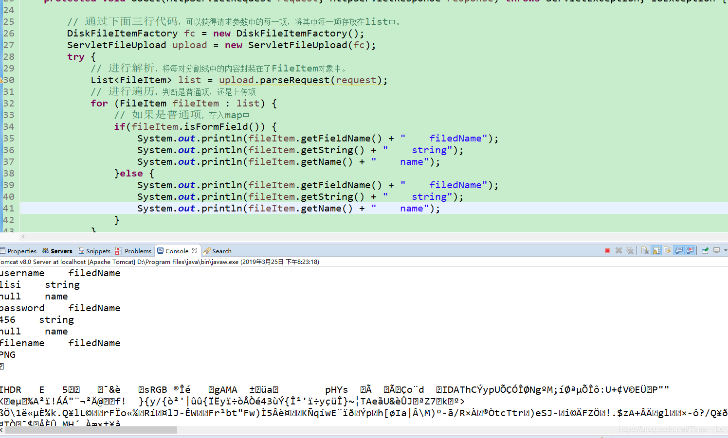Screen dimensions: 728x438
Task: Click the console scroll left arrow
Action: (2, 430)
